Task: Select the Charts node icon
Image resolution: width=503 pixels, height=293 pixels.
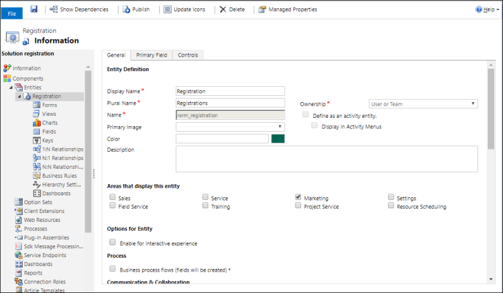Action: [37, 123]
